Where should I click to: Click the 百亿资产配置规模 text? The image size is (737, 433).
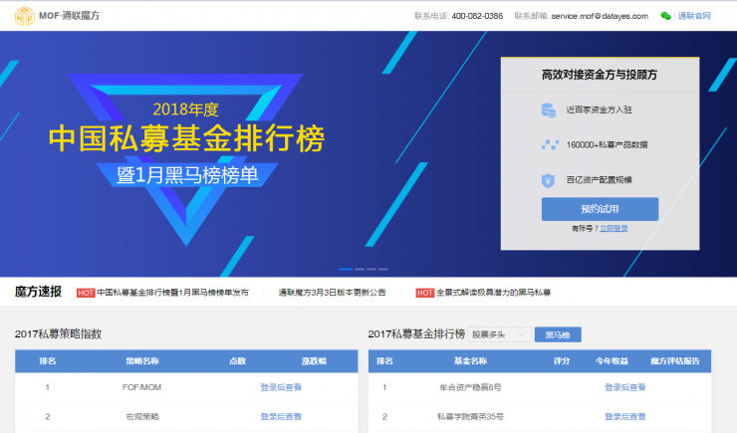click(600, 180)
